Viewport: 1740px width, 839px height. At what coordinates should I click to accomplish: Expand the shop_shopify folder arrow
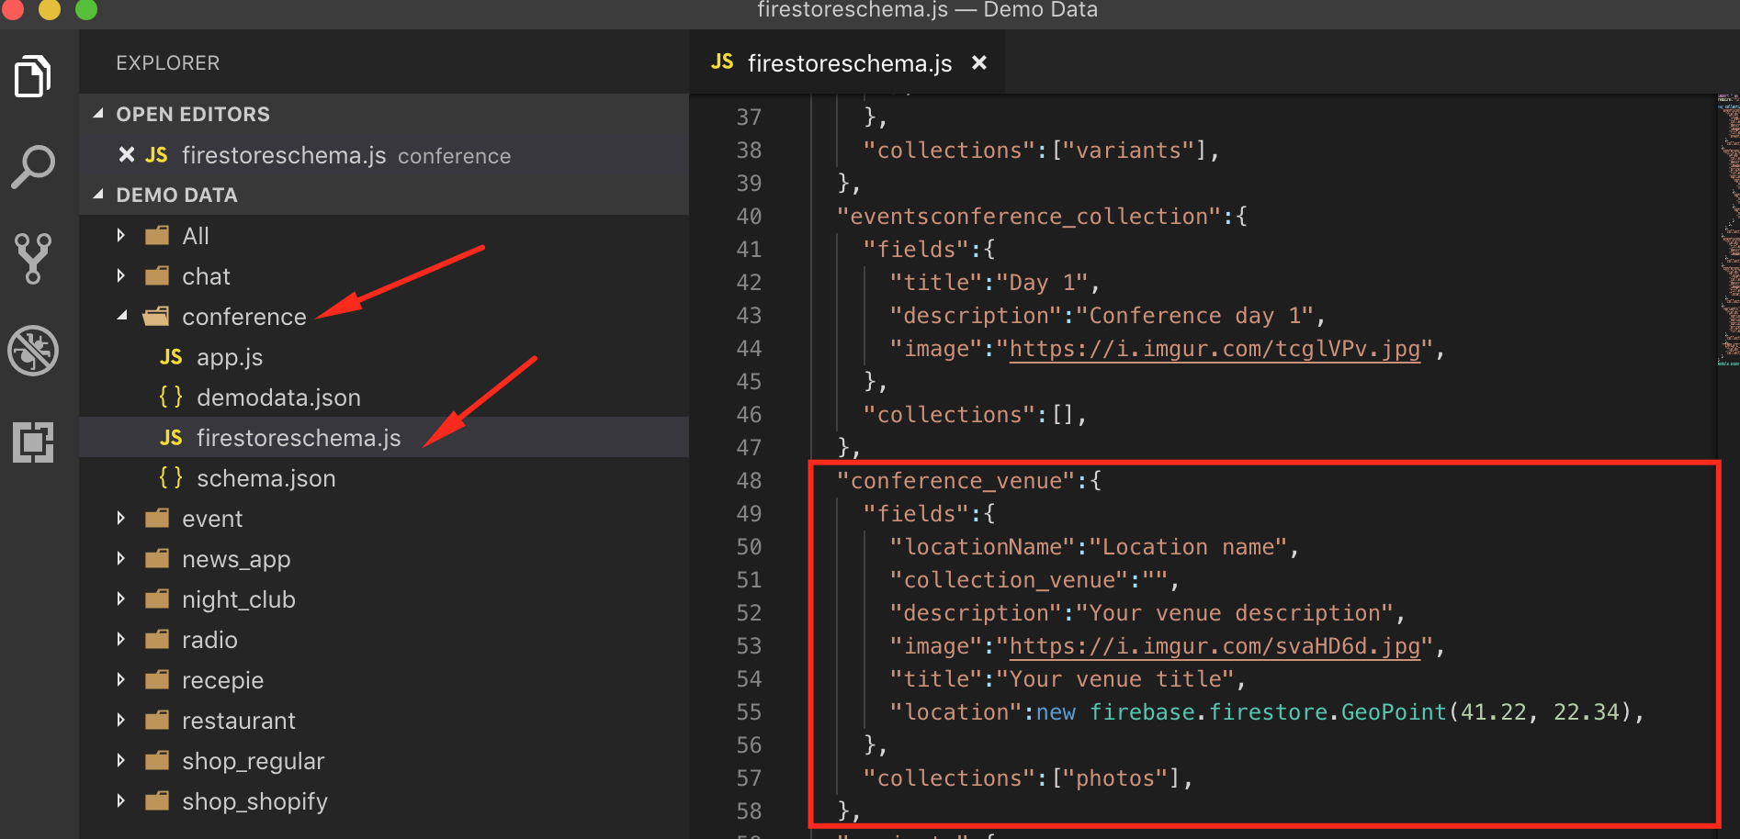pos(121,801)
